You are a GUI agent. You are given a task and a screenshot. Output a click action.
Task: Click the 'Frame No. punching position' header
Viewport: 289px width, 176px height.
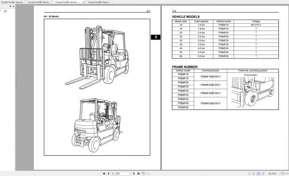tap(253, 71)
